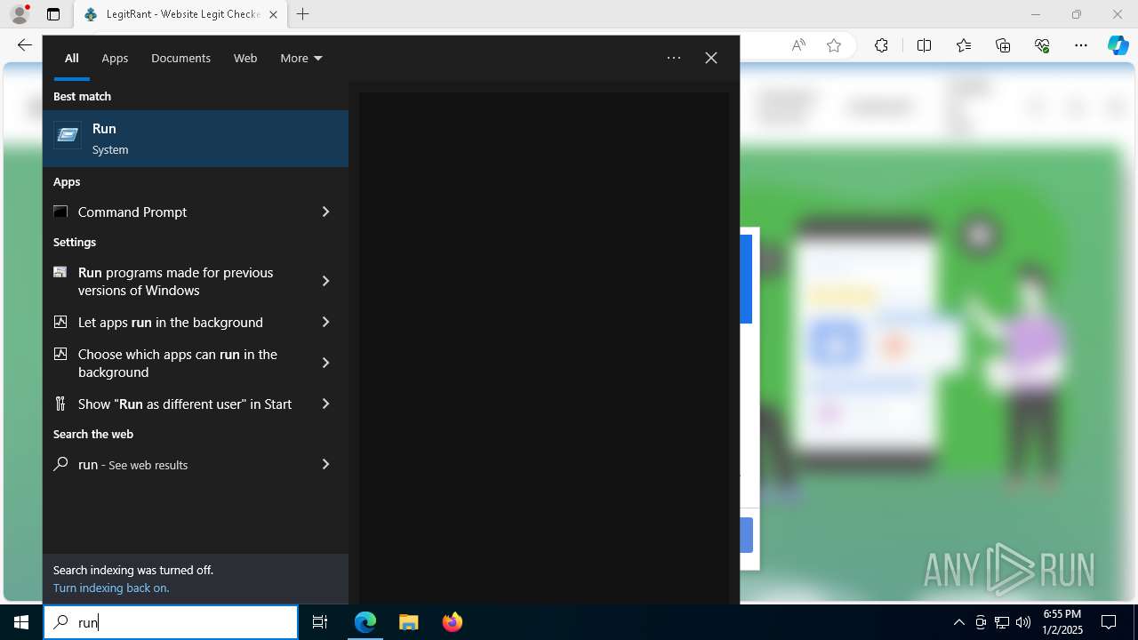The width and height of the screenshot is (1138, 640).
Task: Open the Run best match result
Action: coord(196,139)
